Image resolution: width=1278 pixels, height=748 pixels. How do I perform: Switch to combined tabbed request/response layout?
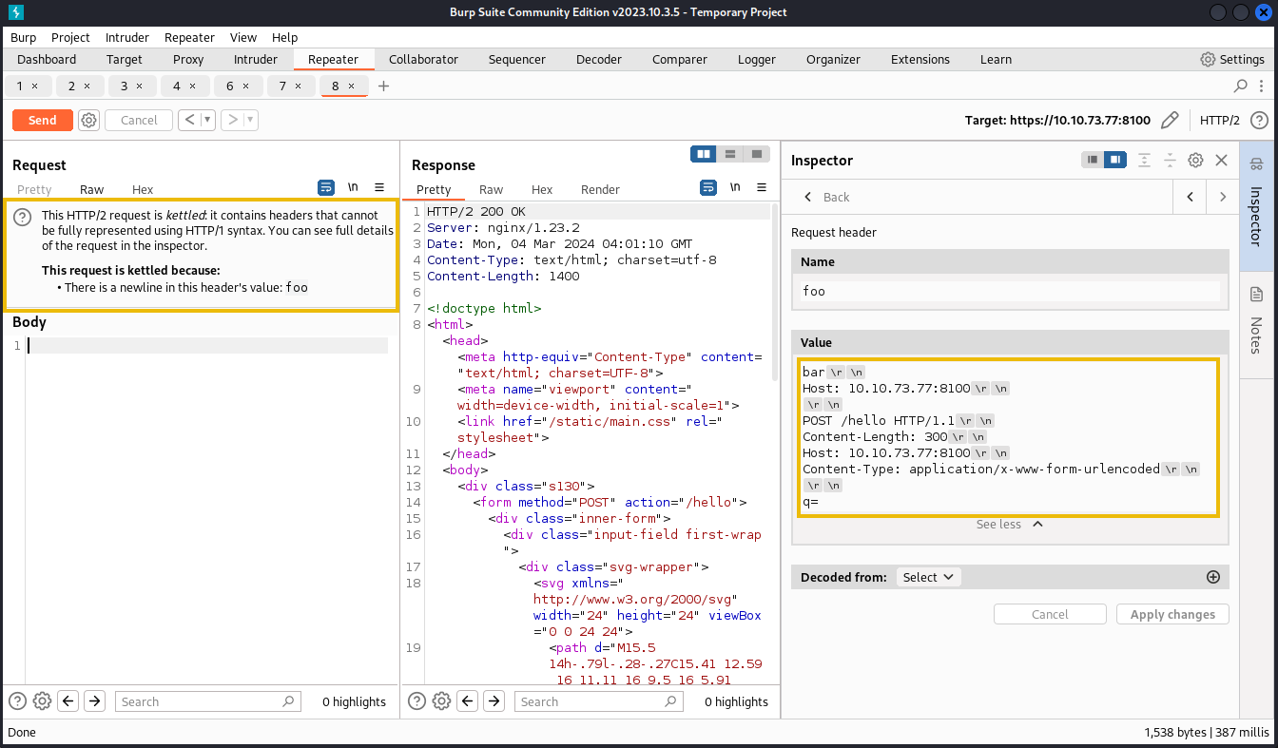(x=757, y=154)
